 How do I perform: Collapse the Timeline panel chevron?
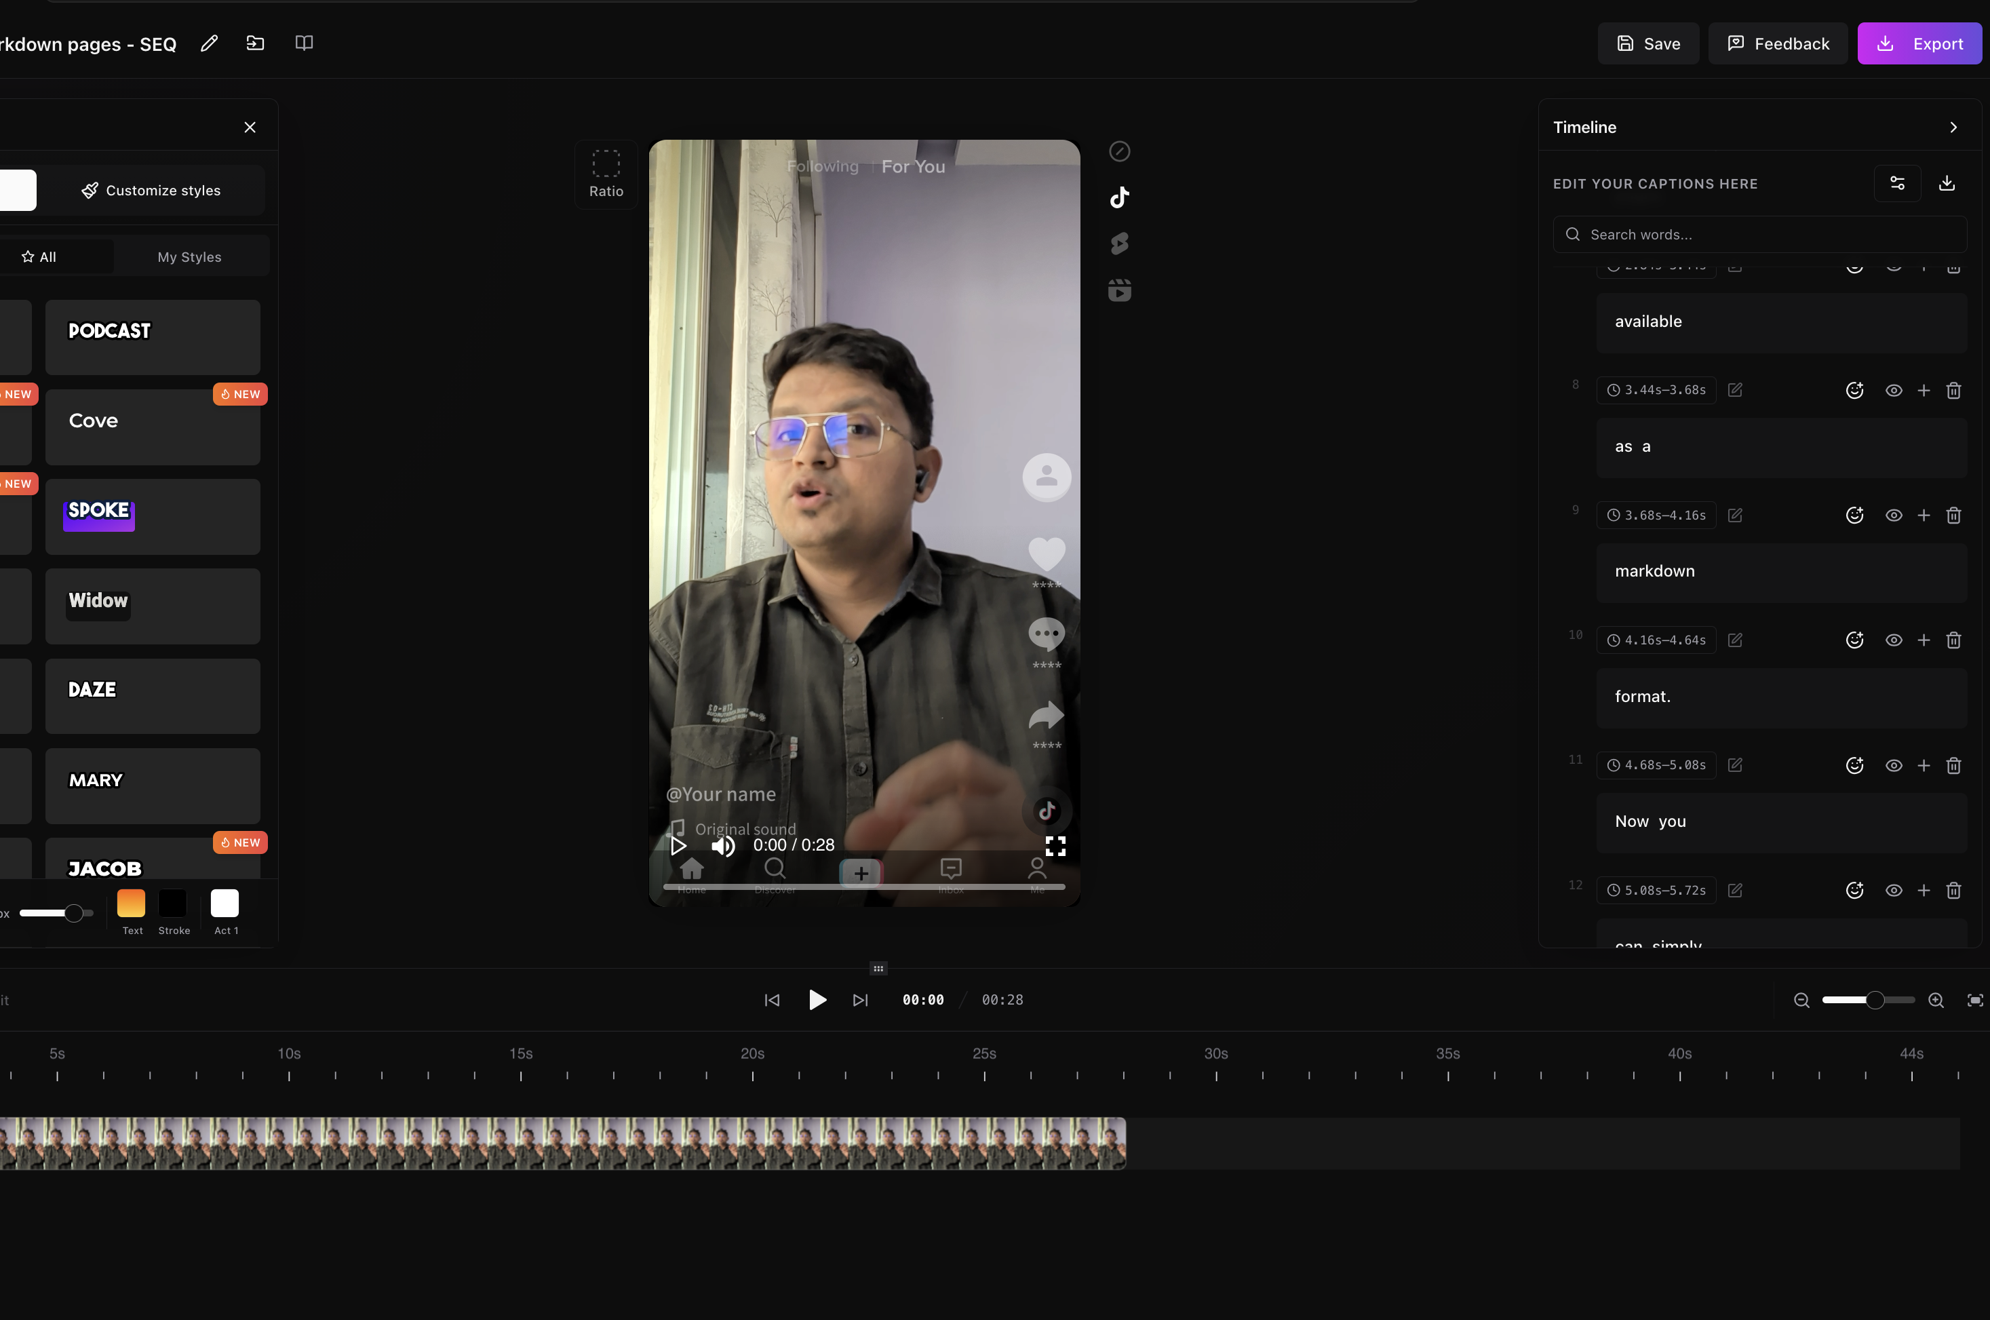[1953, 127]
